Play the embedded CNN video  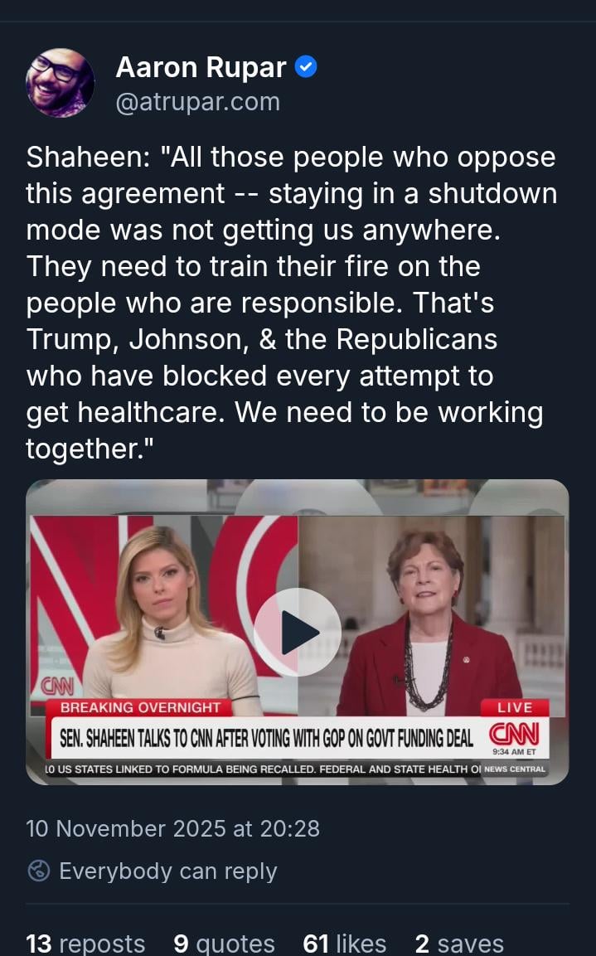(298, 633)
